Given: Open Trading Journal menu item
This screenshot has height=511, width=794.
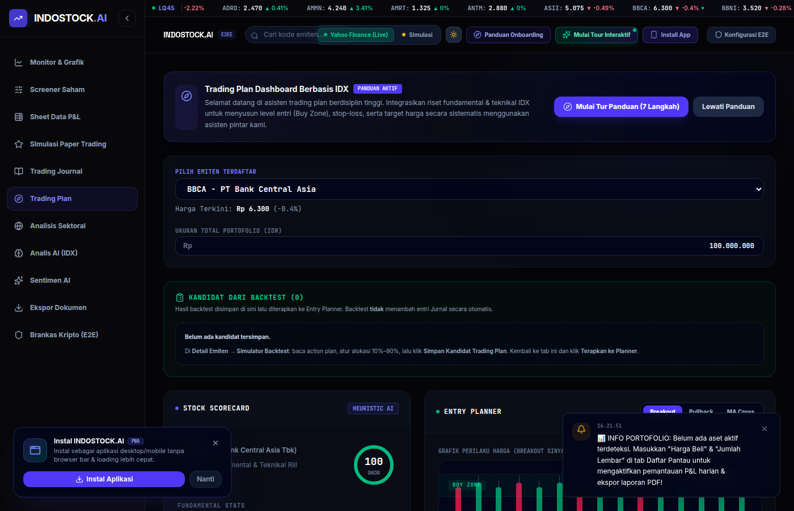Looking at the screenshot, I should pyautogui.click(x=72, y=171).
